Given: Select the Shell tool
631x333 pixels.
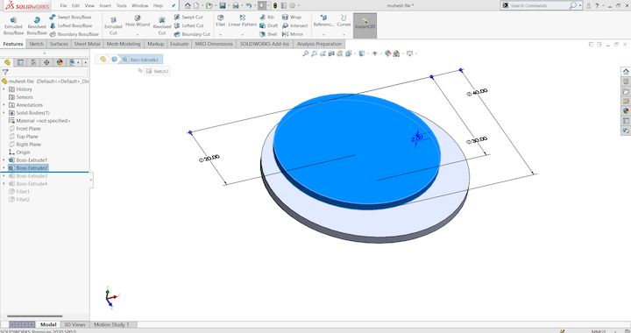Looking at the screenshot, I should 268,34.
